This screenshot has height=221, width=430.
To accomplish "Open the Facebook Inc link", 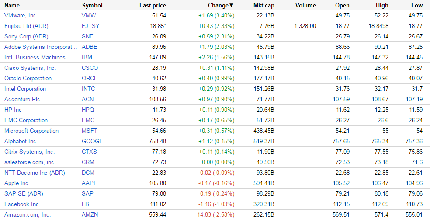I will [x=21, y=204].
